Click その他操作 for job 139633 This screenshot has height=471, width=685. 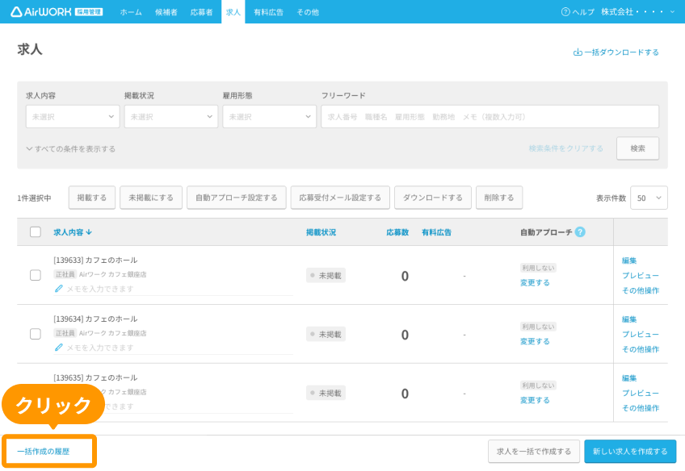click(x=641, y=290)
